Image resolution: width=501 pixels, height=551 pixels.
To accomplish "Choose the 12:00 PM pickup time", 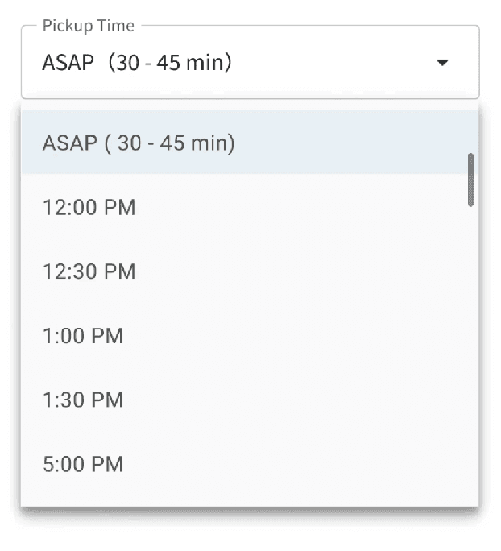I will click(x=89, y=208).
